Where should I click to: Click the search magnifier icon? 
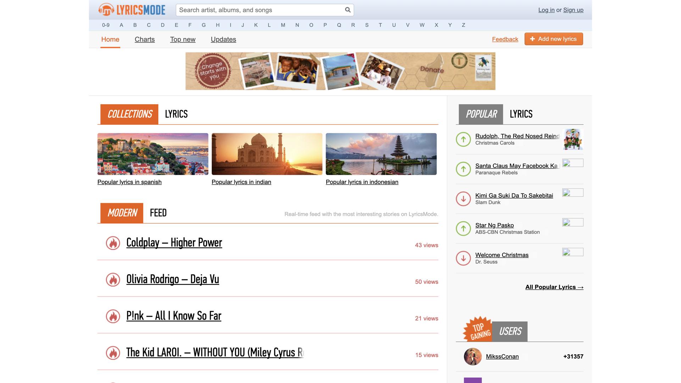click(x=348, y=10)
